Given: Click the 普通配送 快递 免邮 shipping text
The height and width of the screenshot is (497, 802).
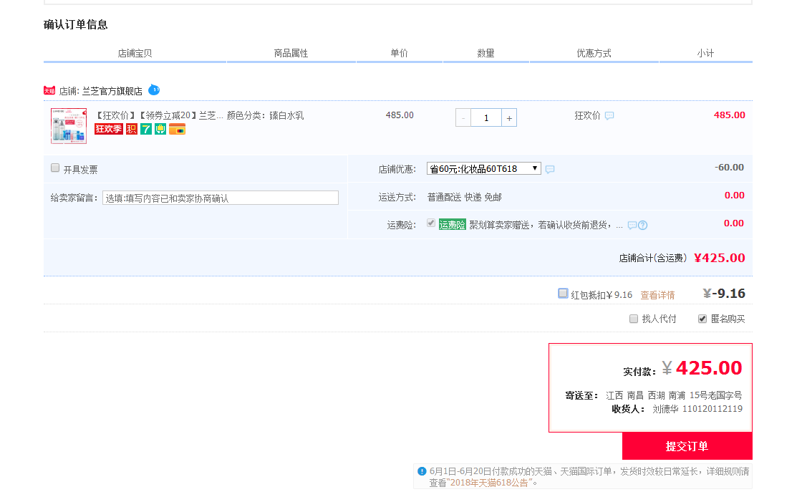Looking at the screenshot, I should [465, 197].
